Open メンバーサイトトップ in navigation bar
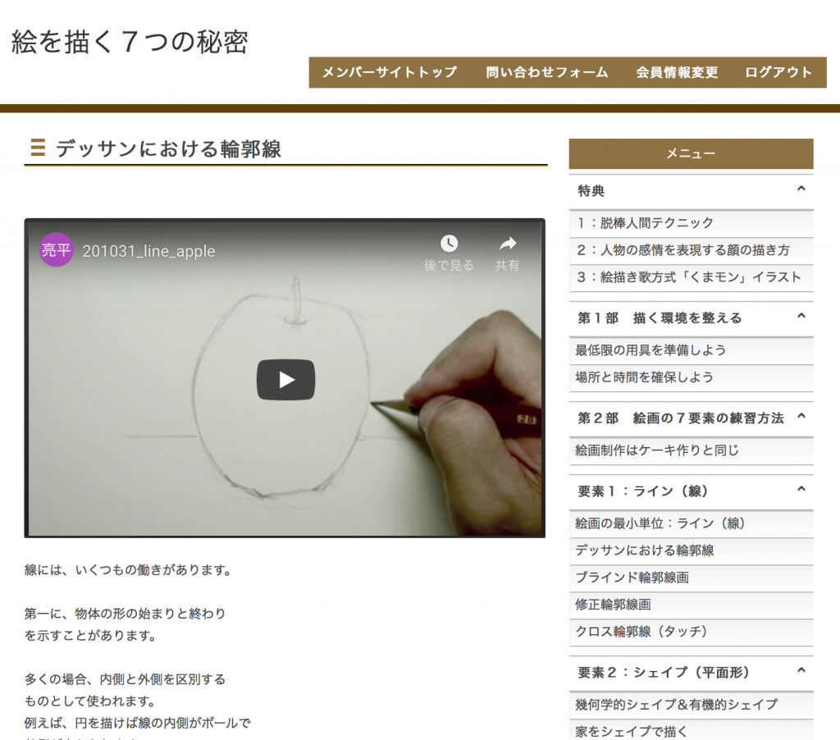 390,72
